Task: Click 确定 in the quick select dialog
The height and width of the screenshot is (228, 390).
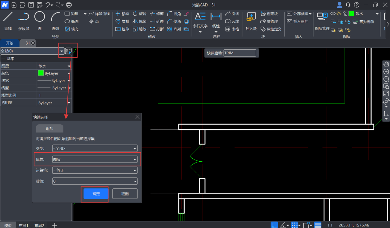Action: [x=96, y=194]
